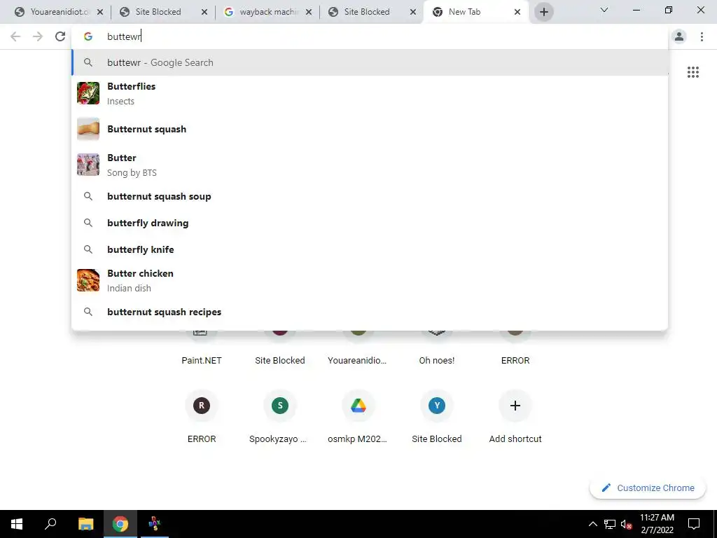This screenshot has height=538, width=717.
Task: Go back using the back arrow
Action: (x=15, y=36)
